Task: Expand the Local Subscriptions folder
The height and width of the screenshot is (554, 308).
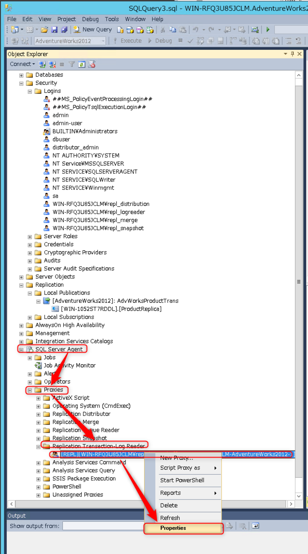Action: pyautogui.click(x=30, y=317)
